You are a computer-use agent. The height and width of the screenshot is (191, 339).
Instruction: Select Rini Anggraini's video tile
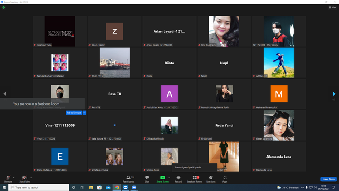tap(224, 31)
